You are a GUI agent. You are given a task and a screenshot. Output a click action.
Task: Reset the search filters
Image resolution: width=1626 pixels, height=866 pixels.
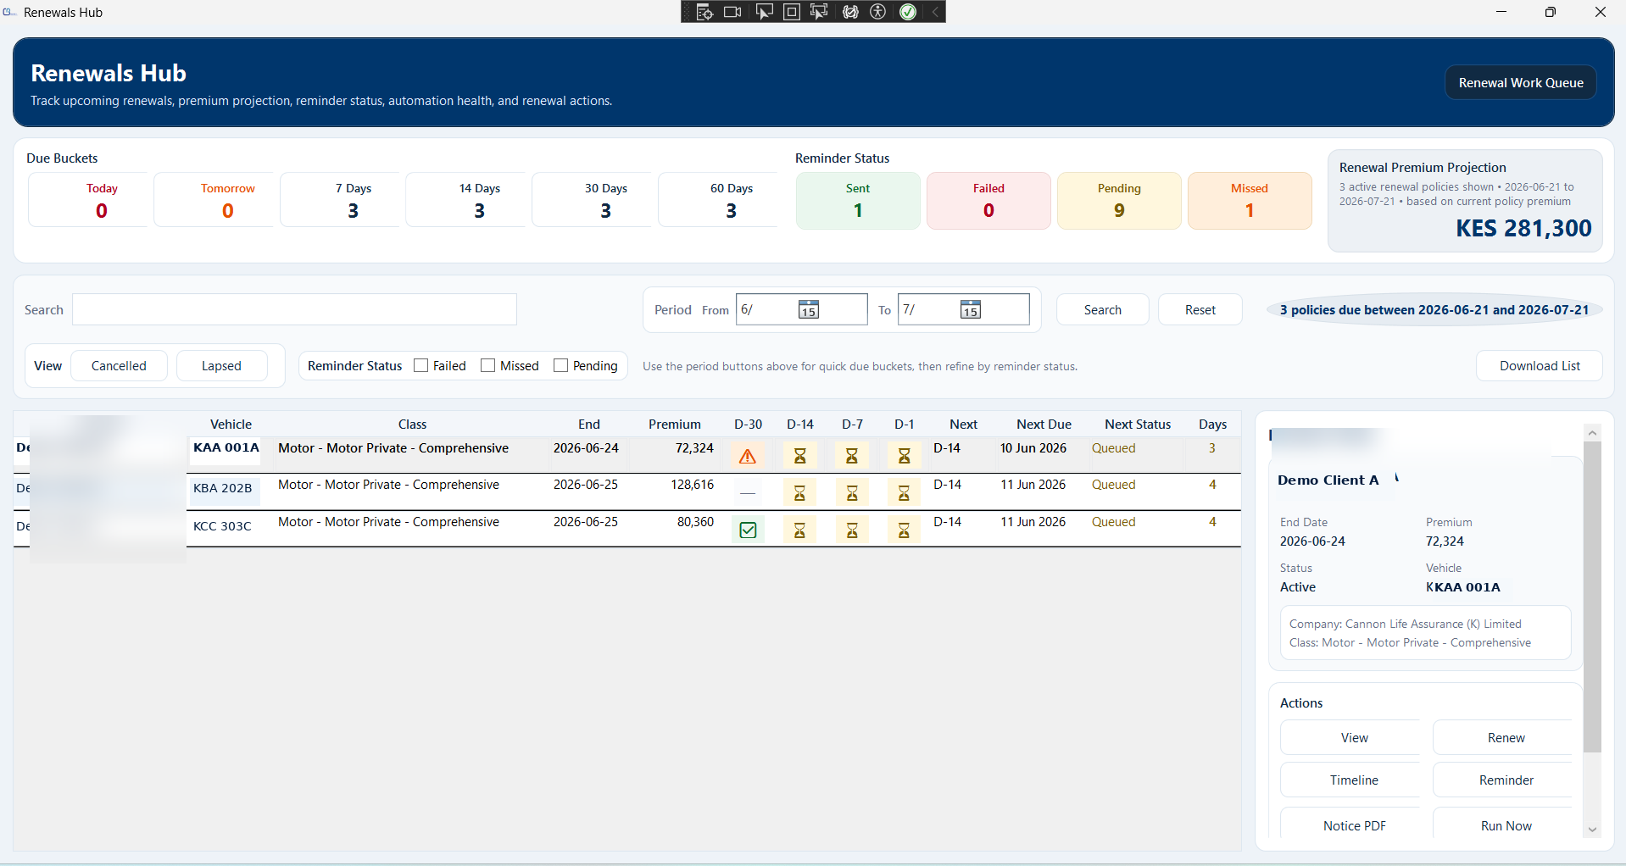(x=1200, y=309)
